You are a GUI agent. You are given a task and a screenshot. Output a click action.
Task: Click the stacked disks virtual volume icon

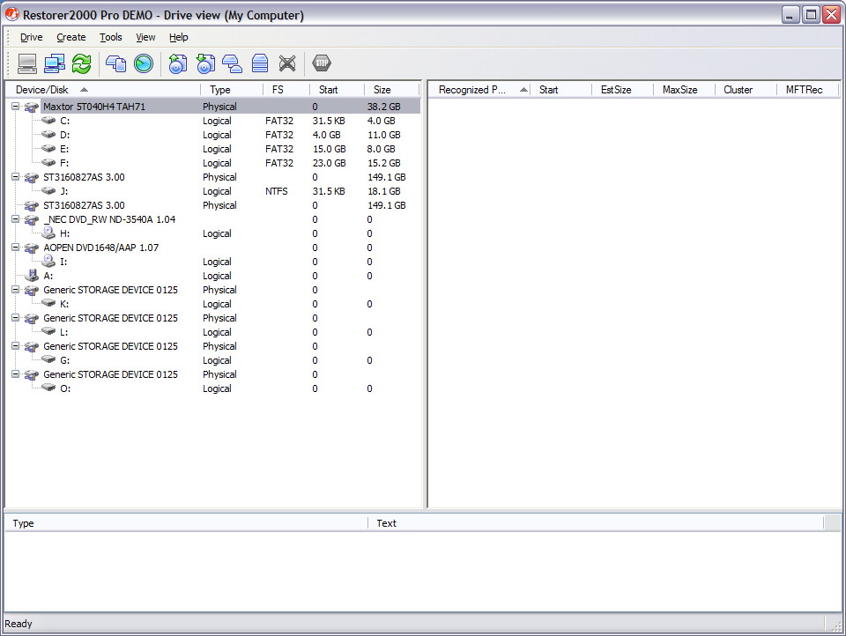[x=259, y=63]
